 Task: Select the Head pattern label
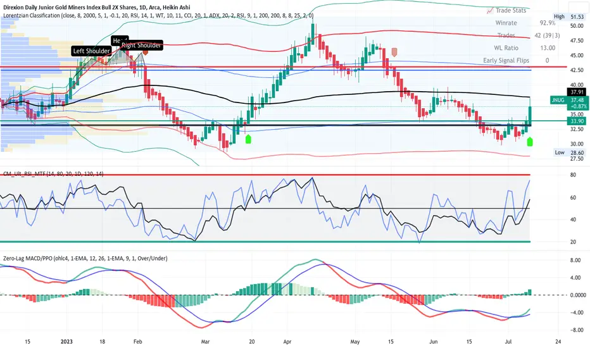coord(120,40)
